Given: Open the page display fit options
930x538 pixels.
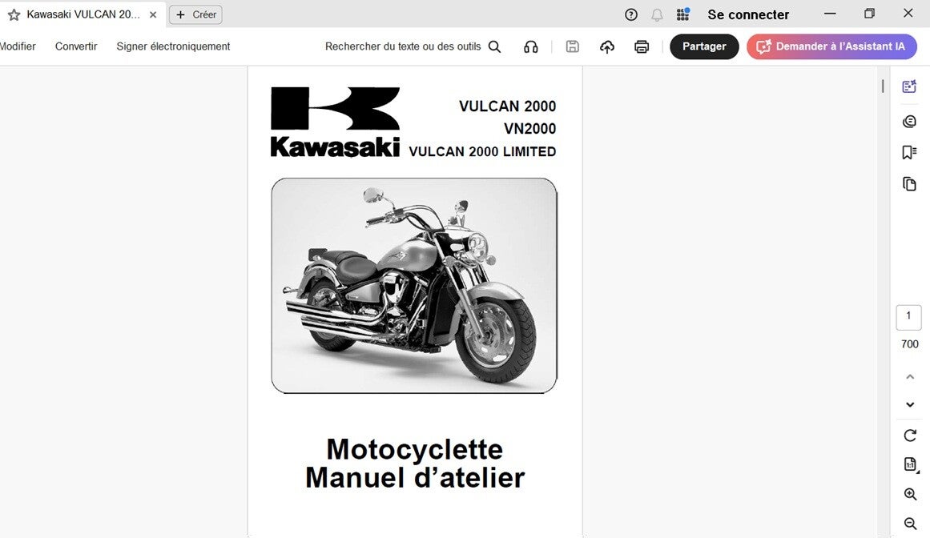Looking at the screenshot, I should coord(911,464).
